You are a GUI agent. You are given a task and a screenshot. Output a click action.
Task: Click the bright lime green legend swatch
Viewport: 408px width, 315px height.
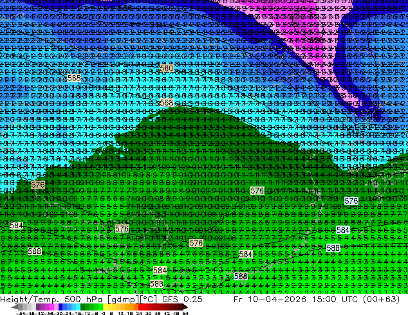point(100,307)
